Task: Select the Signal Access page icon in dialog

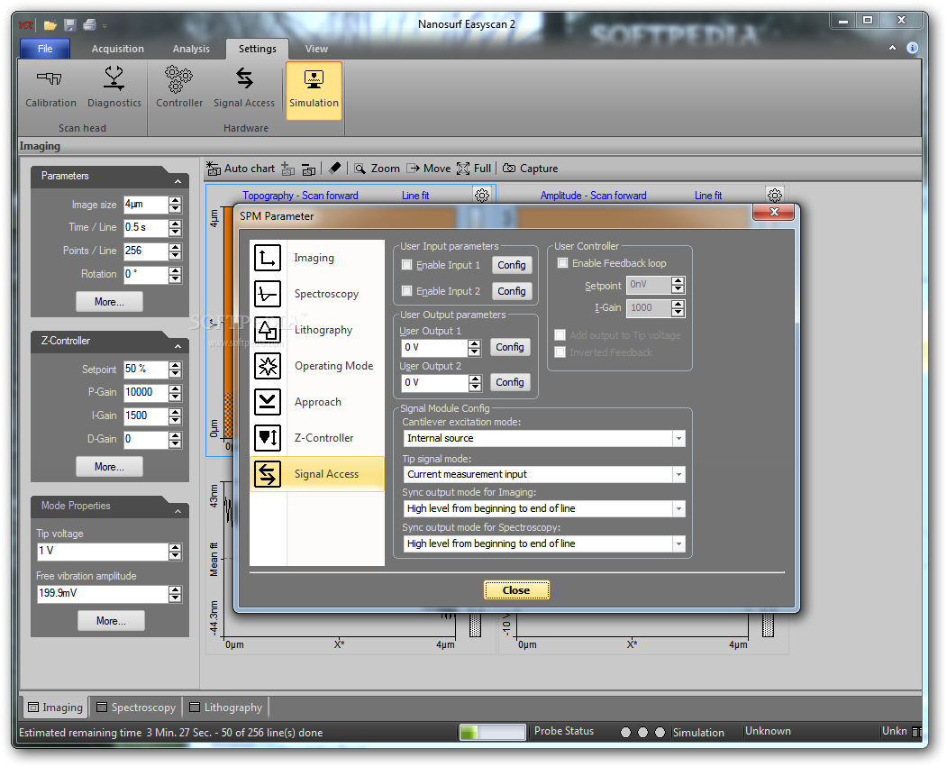Action: 268,474
